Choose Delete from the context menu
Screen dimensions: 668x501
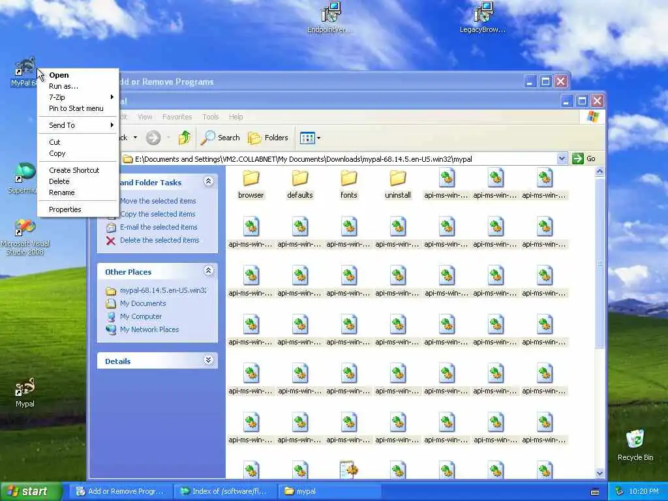(59, 181)
